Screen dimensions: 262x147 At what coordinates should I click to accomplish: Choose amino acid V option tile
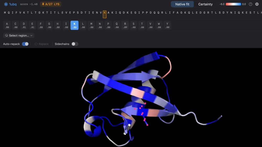coord(150,25)
